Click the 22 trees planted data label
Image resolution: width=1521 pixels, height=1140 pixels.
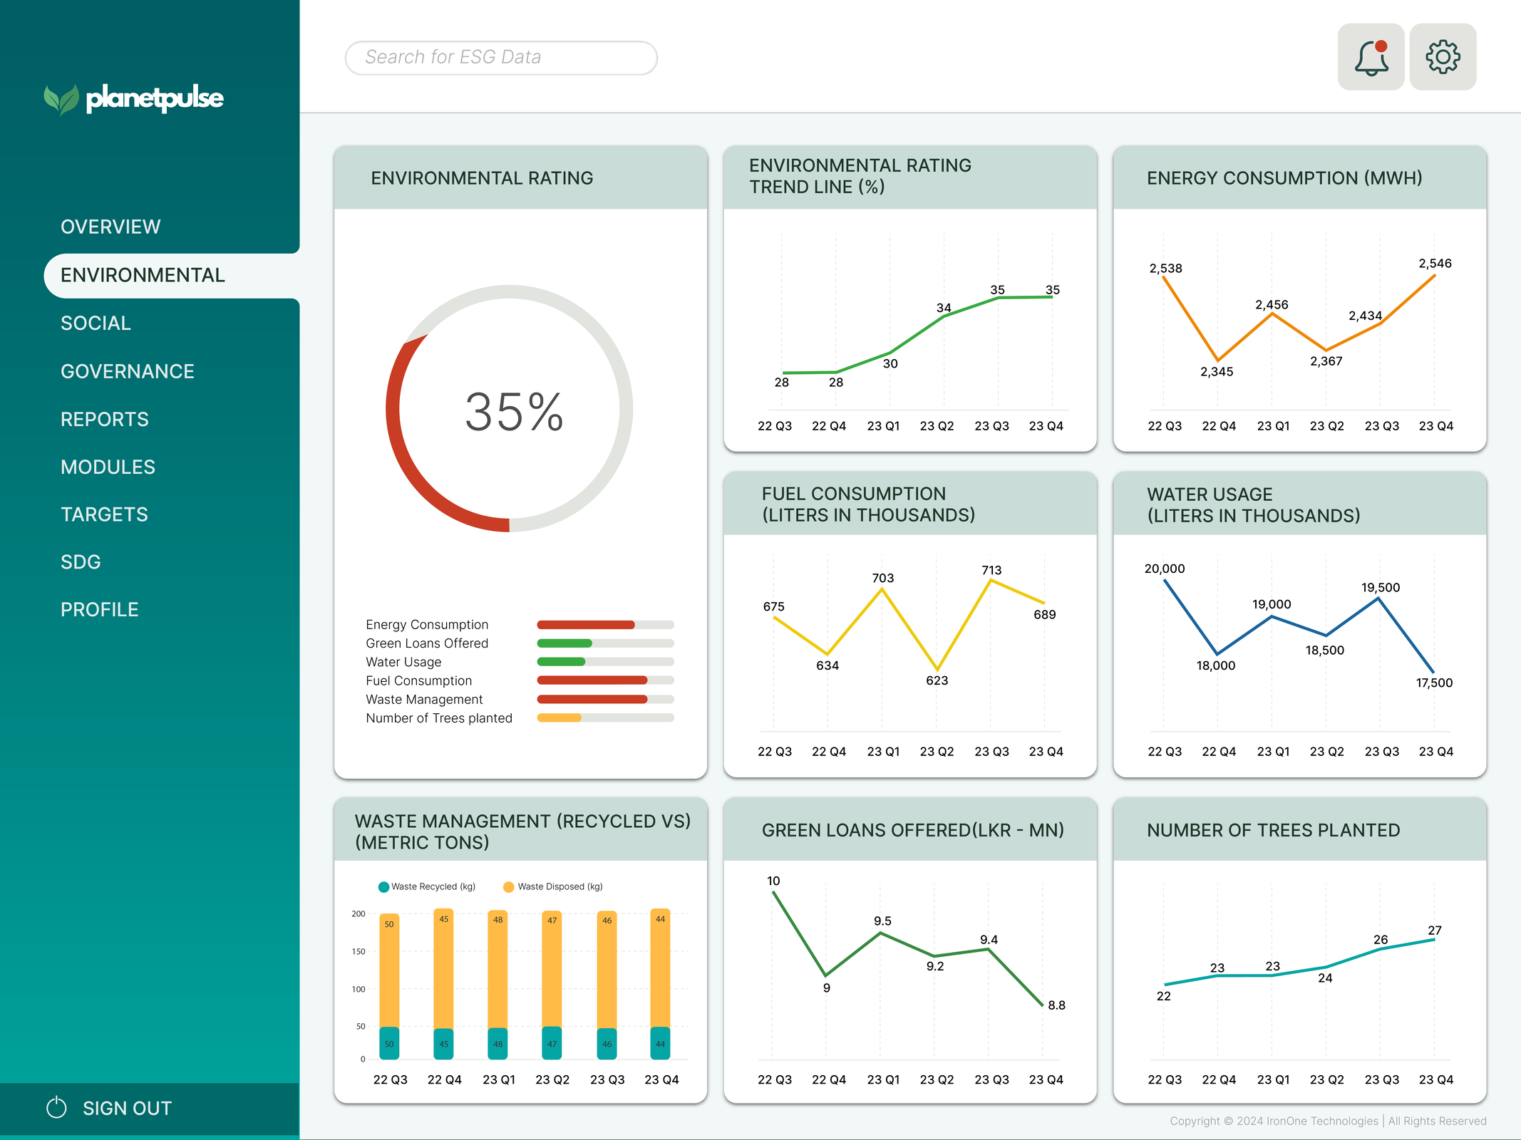1164,996
